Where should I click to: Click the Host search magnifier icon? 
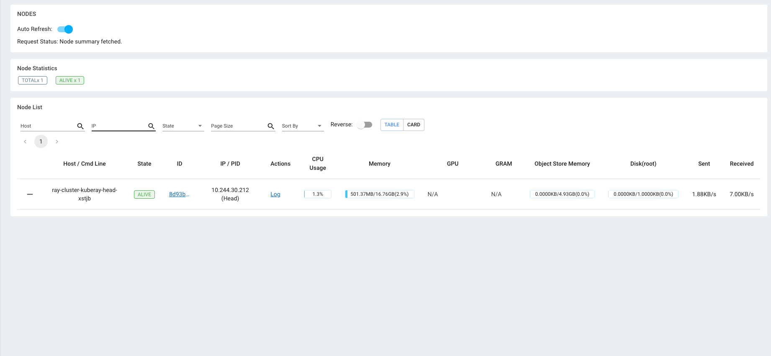point(80,126)
